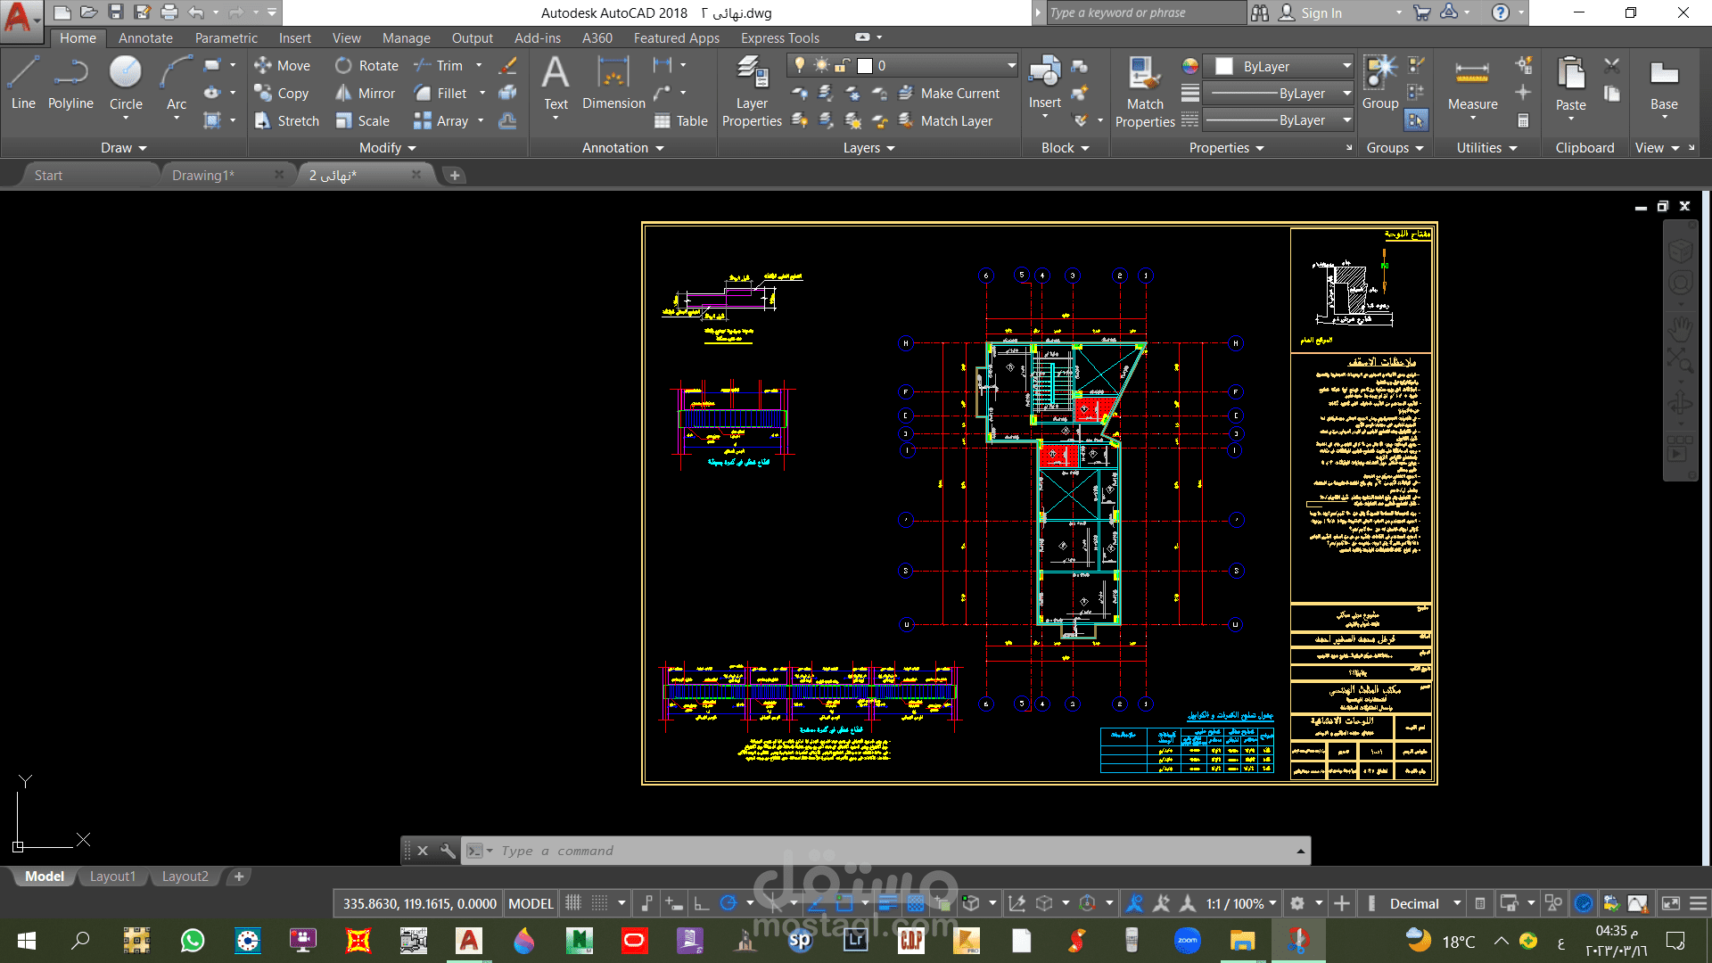
Task: Expand the Draw panel dropdown
Action: click(x=123, y=148)
